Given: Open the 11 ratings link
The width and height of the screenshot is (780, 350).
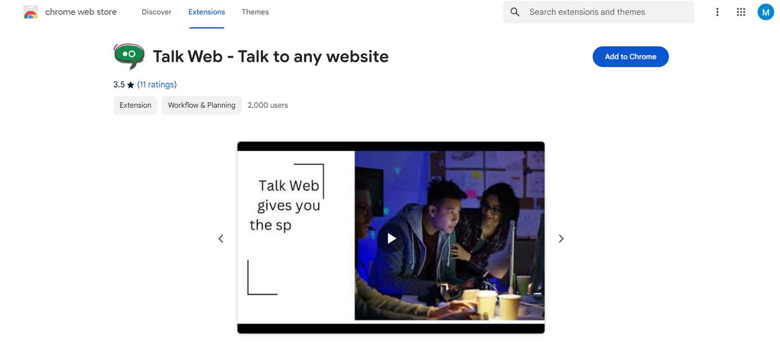Looking at the screenshot, I should [x=156, y=85].
